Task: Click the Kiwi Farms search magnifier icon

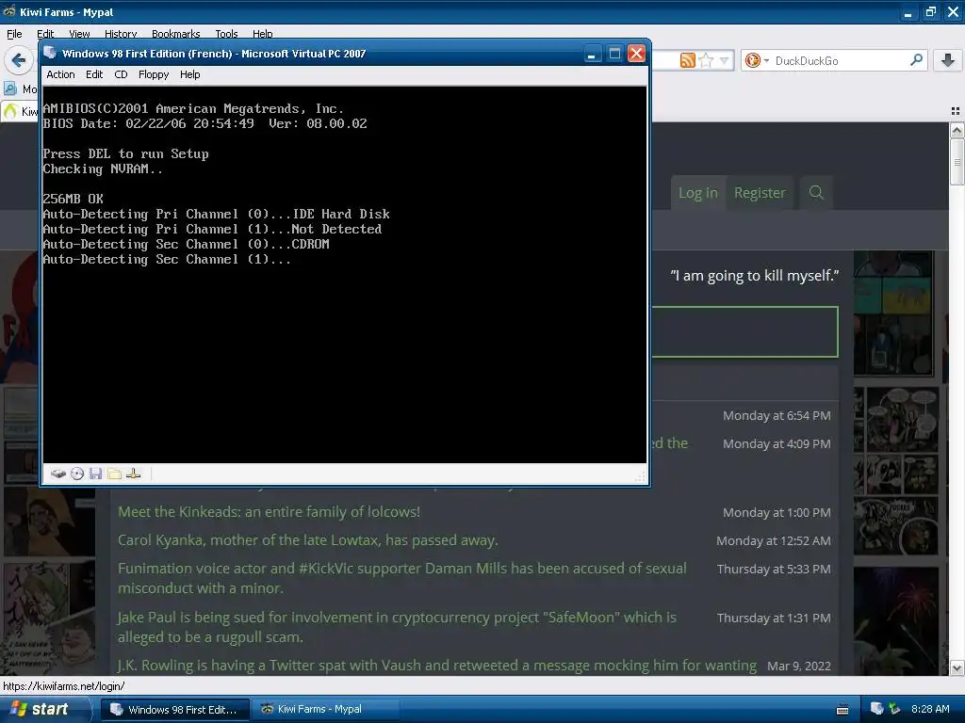Action: 816,192
